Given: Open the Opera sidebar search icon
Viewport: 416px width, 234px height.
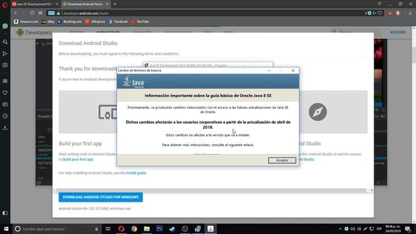Looking at the screenshot, I should 5,42.
